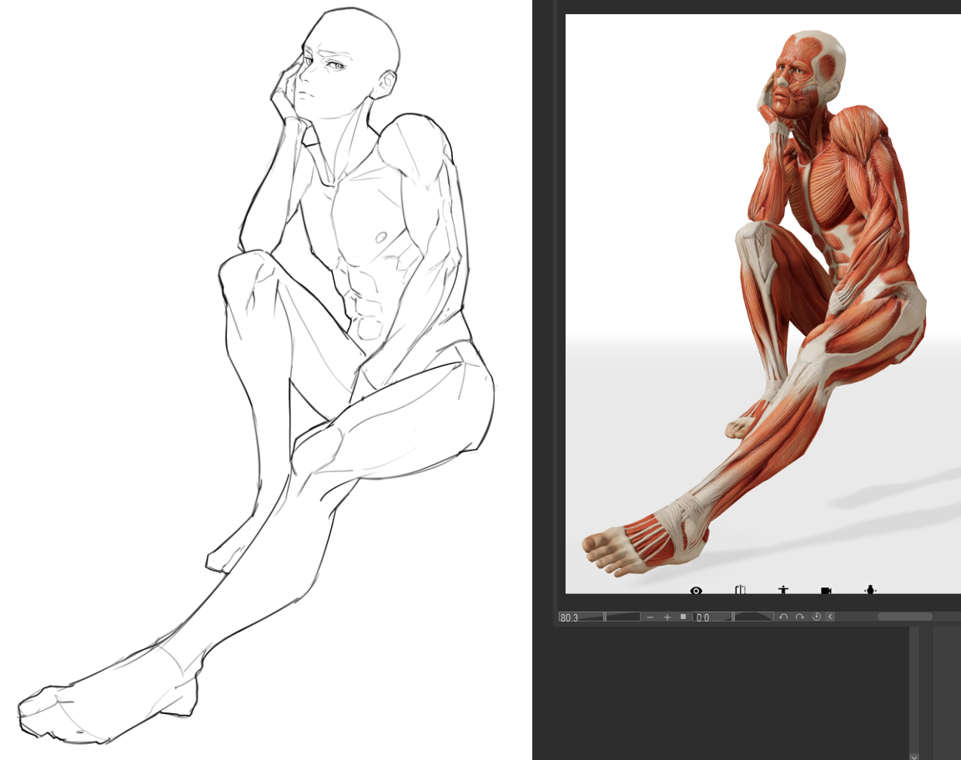The width and height of the screenshot is (961, 760).
Task: Click the horizontal scrollbar thumb below the canvas
Action: coord(904,617)
